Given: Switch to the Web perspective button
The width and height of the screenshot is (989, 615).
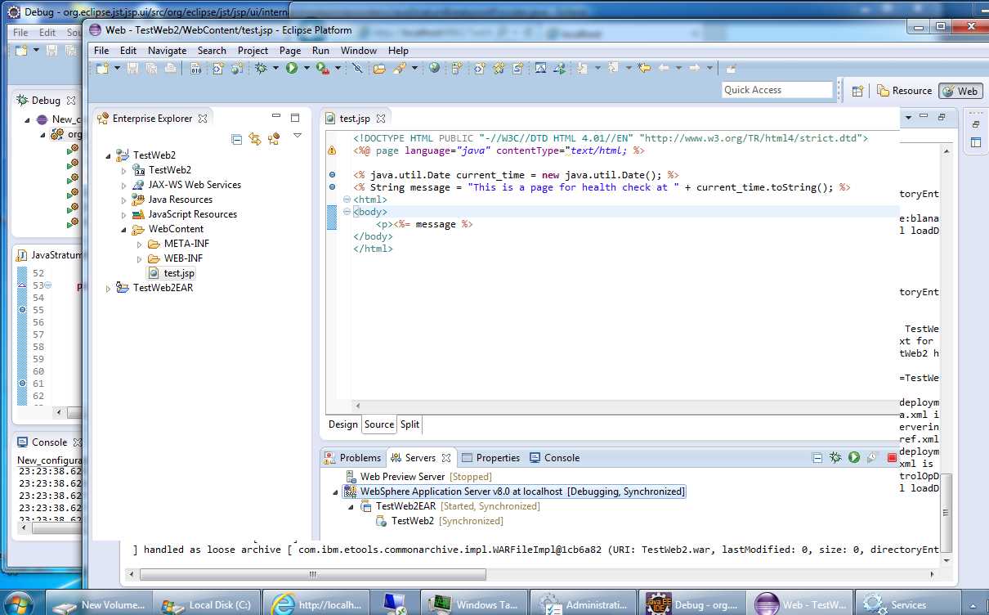Looking at the screenshot, I should click(x=960, y=91).
